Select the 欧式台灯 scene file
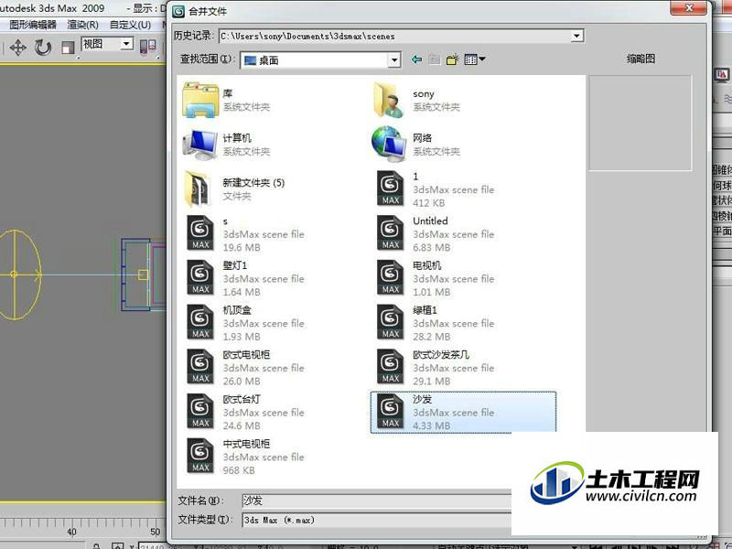 [x=246, y=412]
